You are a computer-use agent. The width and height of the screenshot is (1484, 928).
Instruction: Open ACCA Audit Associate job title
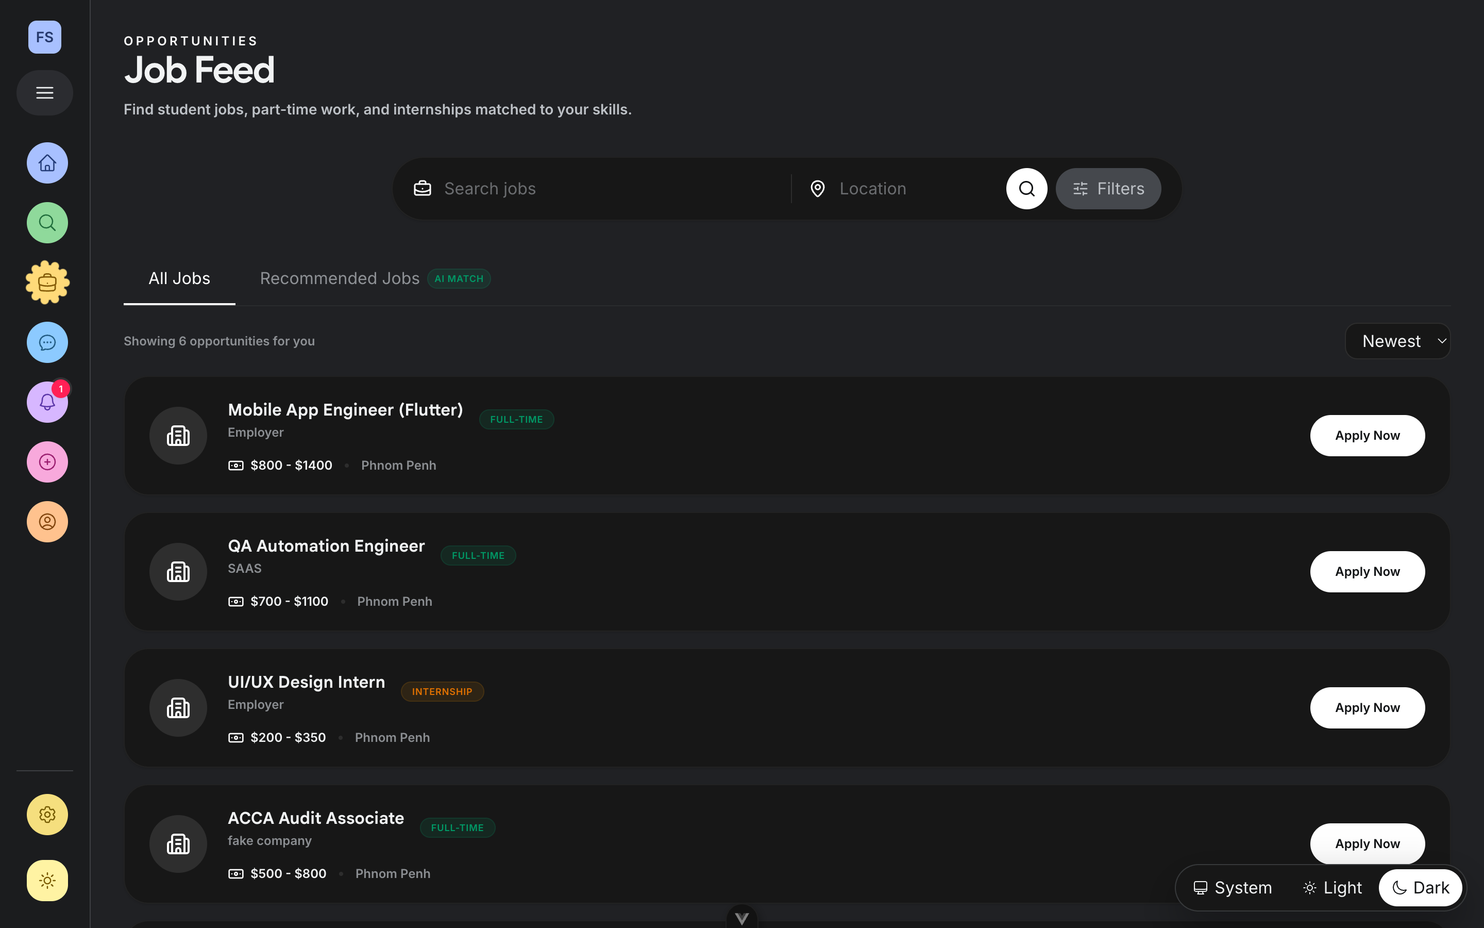[316, 818]
